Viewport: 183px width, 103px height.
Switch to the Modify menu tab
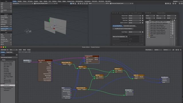(20, 1)
